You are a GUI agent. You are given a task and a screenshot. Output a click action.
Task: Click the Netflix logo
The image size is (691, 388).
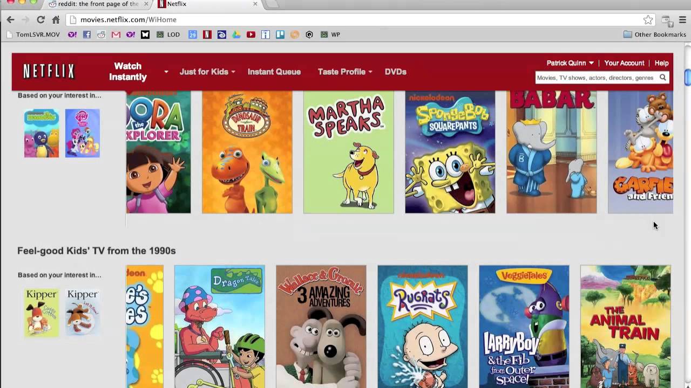pos(49,71)
